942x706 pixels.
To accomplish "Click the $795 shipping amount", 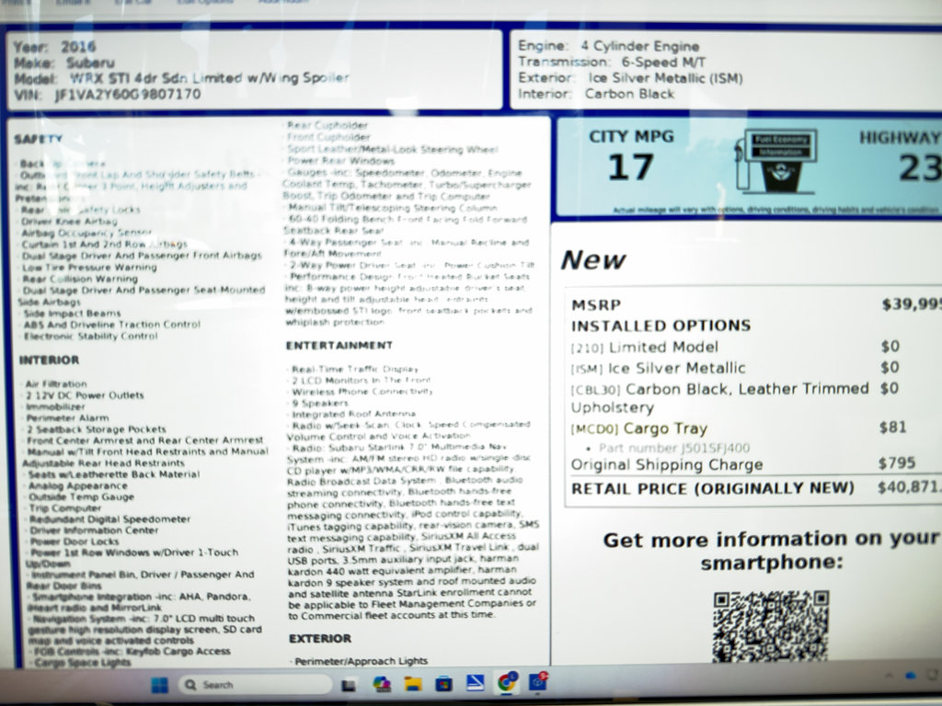I will [x=896, y=463].
